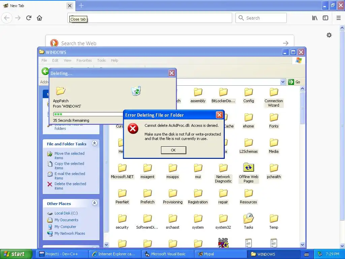345x259 pixels.
Task: Open the Prefetch folder
Action: (x=148, y=197)
